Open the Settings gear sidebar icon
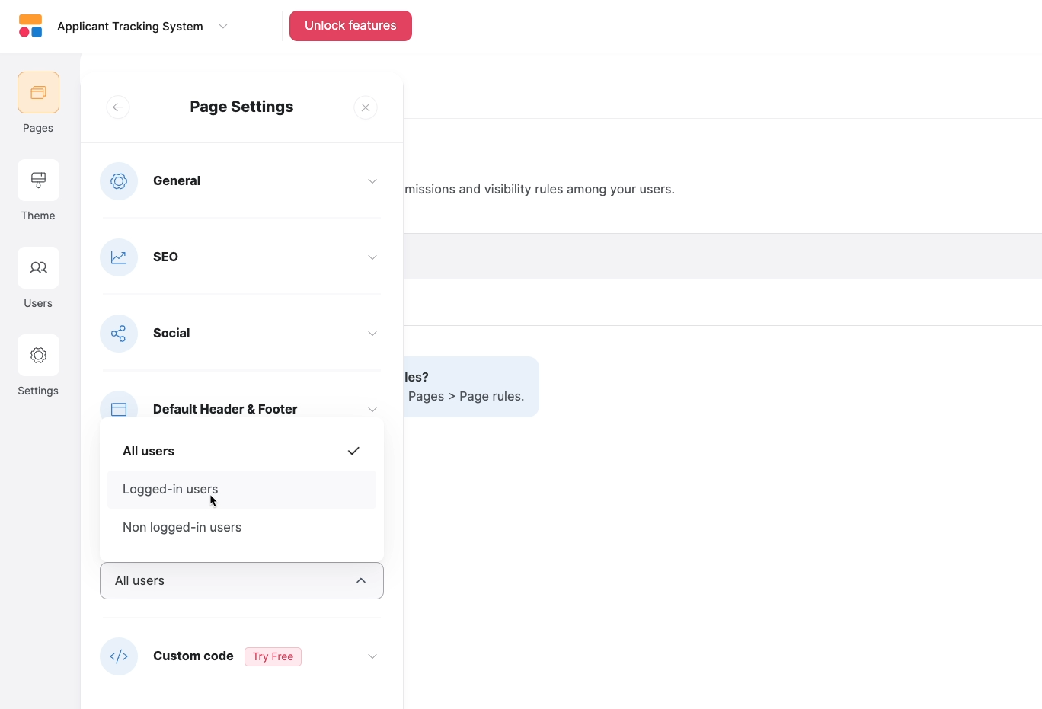1042x709 pixels. point(38,356)
